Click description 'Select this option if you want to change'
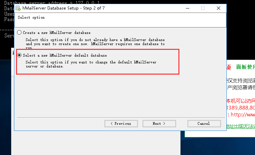The image size is (255, 155). pyautogui.click(x=91, y=64)
